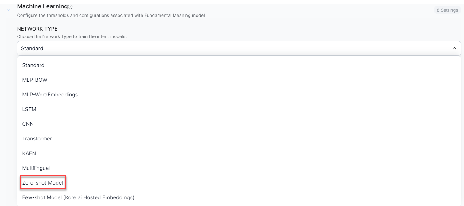464x206 pixels.
Task: Collapse the Machine Learning section chevron
Action: [x=9, y=10]
